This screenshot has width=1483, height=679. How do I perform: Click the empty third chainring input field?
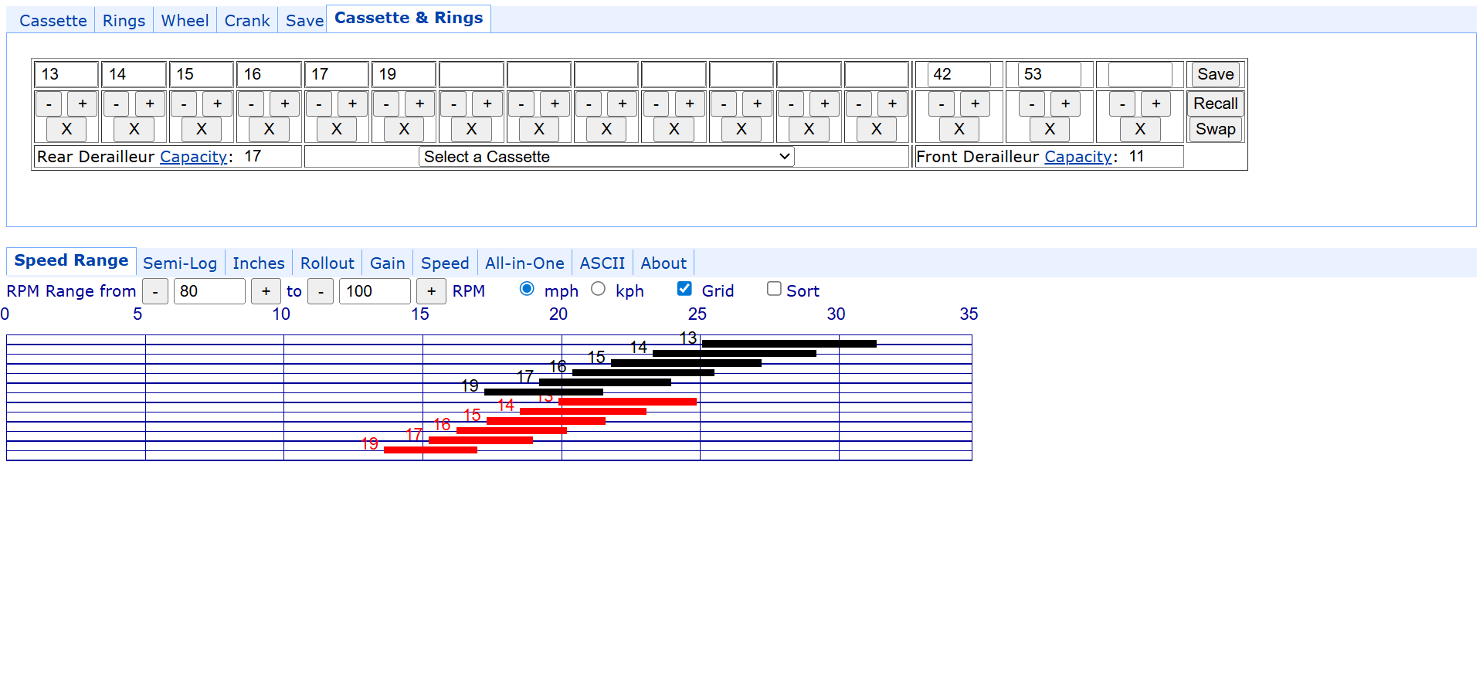click(x=1140, y=74)
